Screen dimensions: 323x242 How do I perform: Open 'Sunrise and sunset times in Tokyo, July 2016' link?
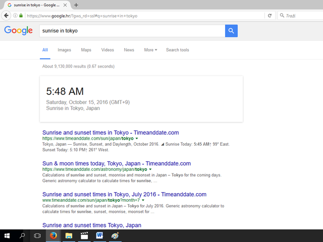[125, 194]
